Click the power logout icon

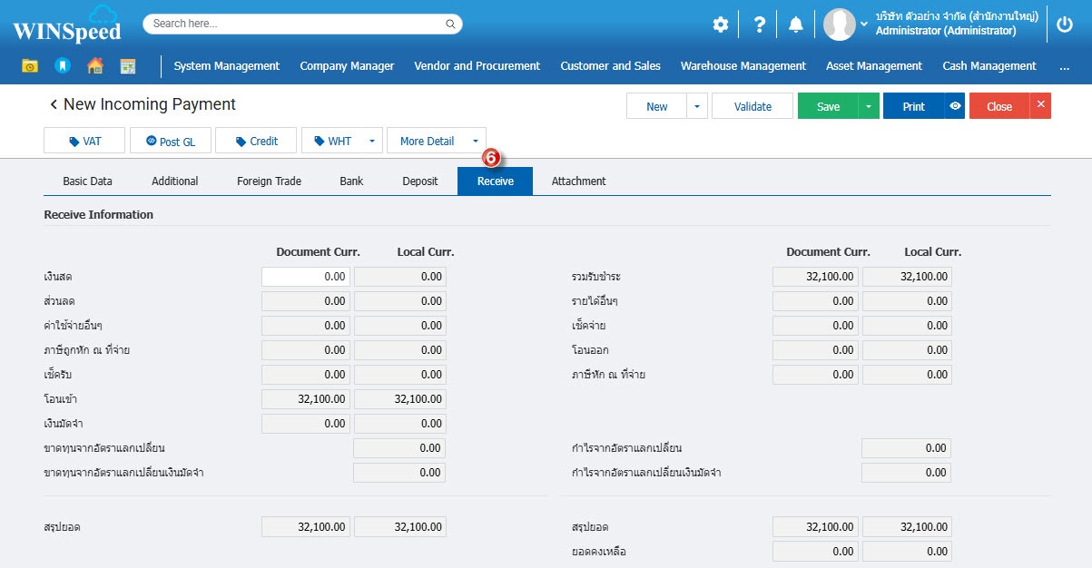pos(1065,24)
